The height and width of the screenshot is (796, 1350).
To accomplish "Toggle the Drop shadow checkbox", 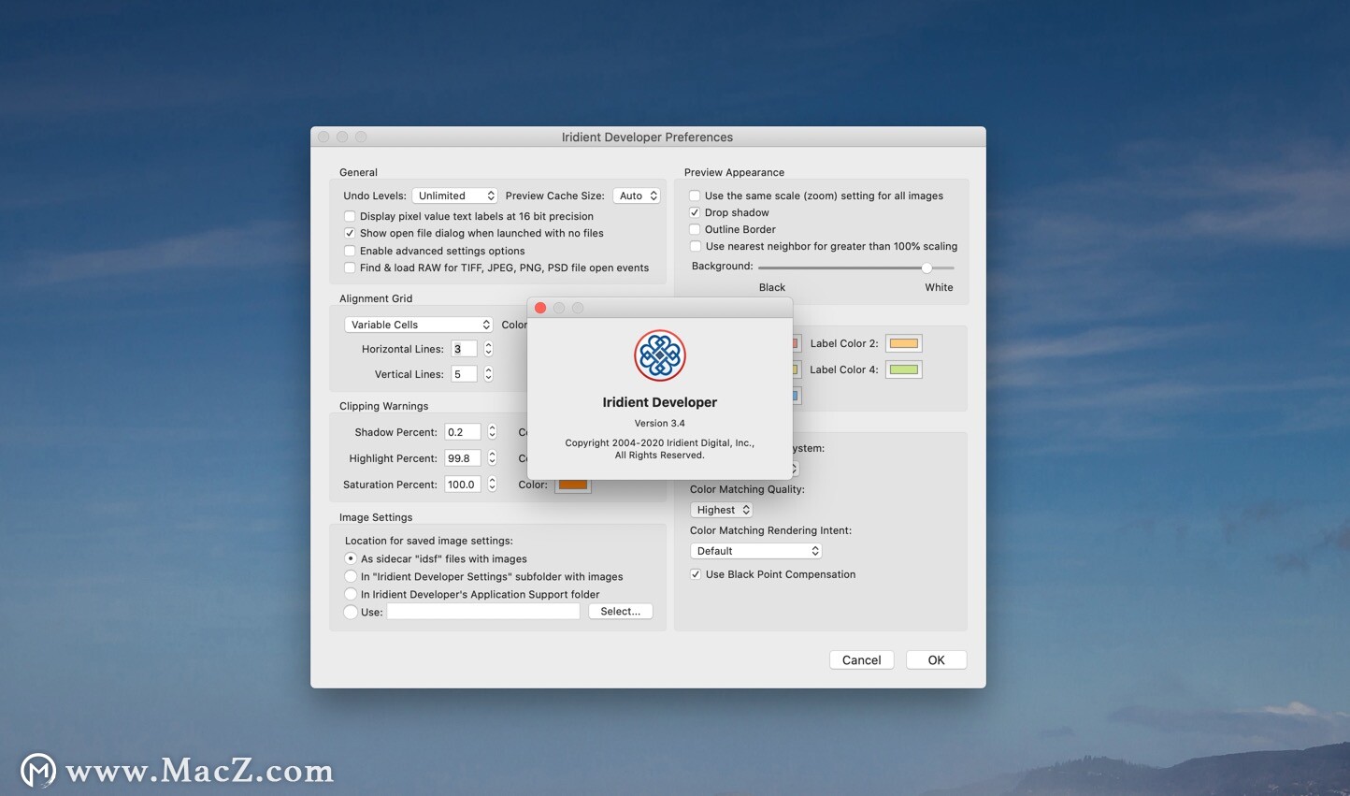I will pyautogui.click(x=695, y=212).
